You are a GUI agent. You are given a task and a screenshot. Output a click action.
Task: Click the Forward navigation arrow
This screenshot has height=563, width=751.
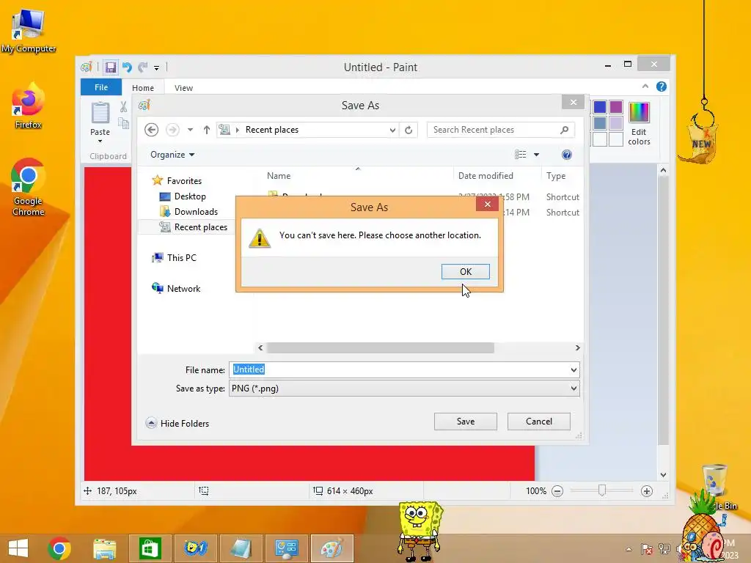[172, 130]
